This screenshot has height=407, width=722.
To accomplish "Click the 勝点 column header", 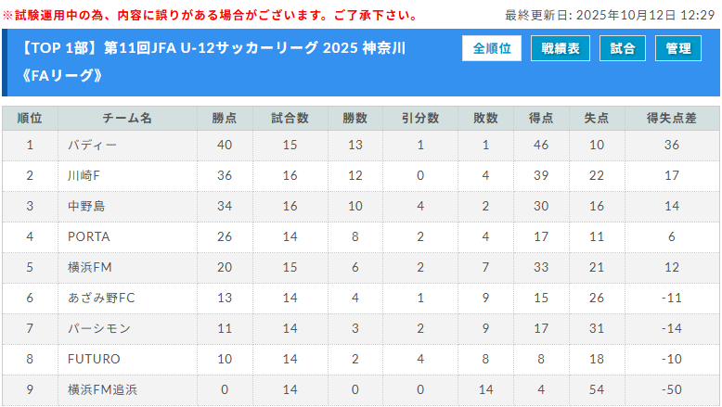I will tap(224, 119).
